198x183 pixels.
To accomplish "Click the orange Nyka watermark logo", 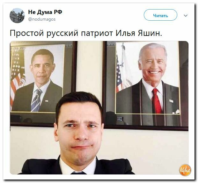I will 185,170.
